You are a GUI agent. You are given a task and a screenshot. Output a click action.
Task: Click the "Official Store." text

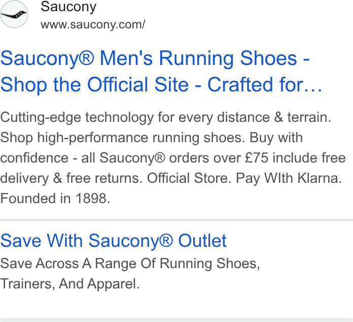tap(189, 178)
